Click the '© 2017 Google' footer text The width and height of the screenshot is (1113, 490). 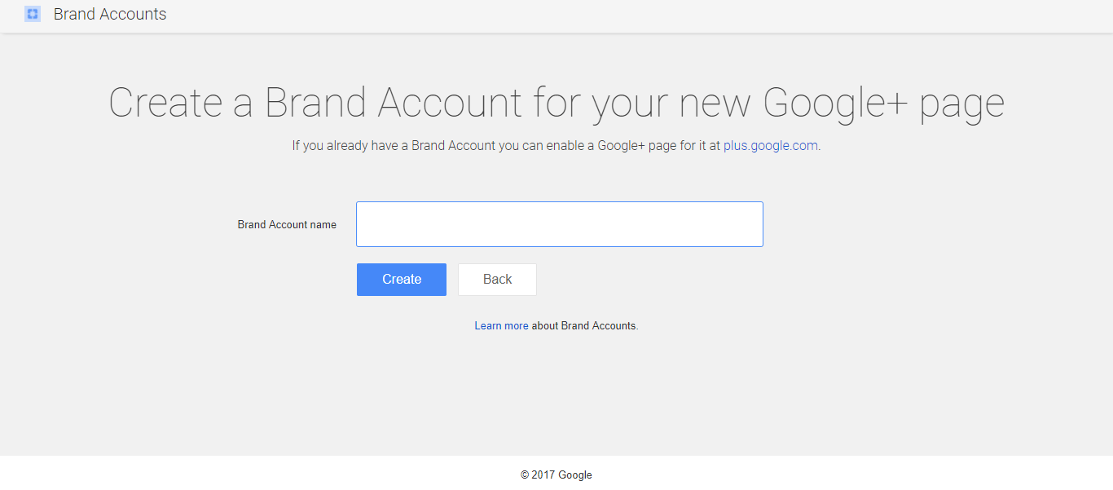pos(556,475)
